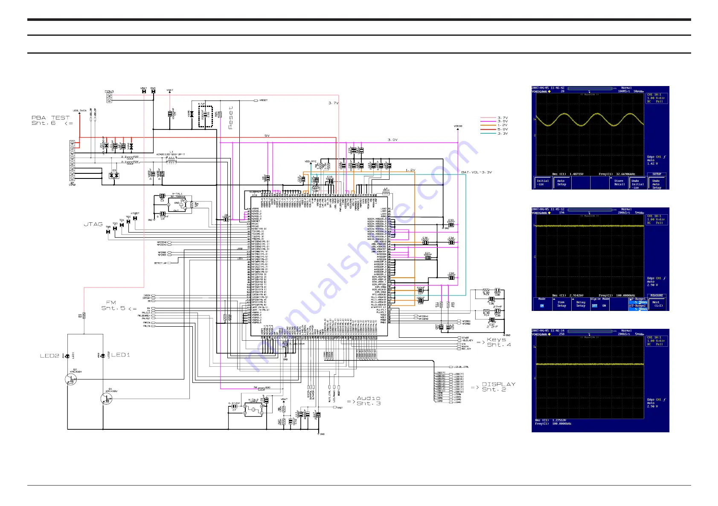
Task: Open the Item Setup popup menu
Action: (561, 304)
